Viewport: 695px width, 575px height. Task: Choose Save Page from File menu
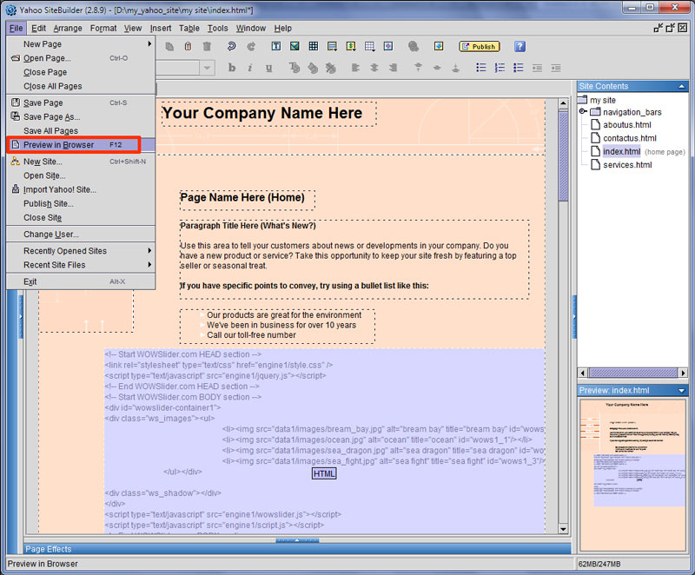81,102
